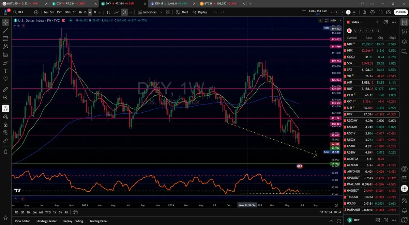This screenshot has width=409, height=225.
Task: Set chart range to YTD
Action: pyautogui.click(x=48, y=212)
